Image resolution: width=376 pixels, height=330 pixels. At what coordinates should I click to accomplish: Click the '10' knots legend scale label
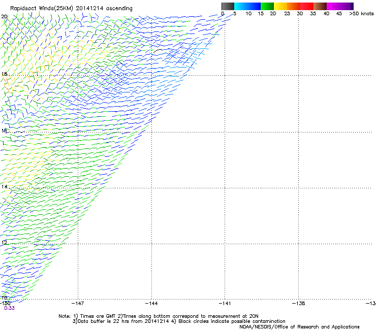pos(248,14)
